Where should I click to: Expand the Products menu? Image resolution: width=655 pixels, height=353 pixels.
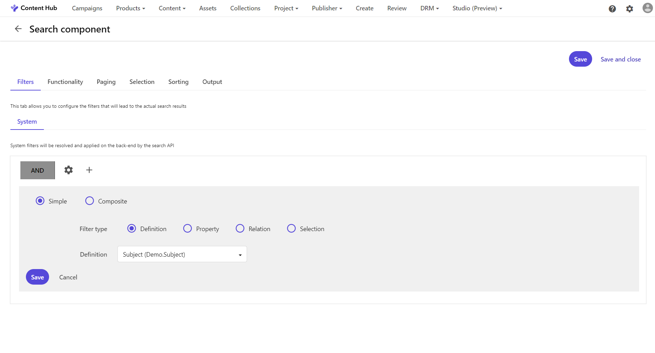tap(131, 8)
